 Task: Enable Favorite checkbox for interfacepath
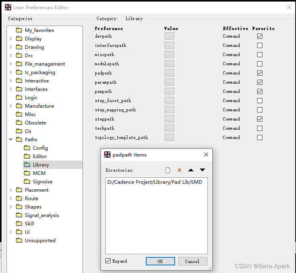pyautogui.click(x=260, y=45)
